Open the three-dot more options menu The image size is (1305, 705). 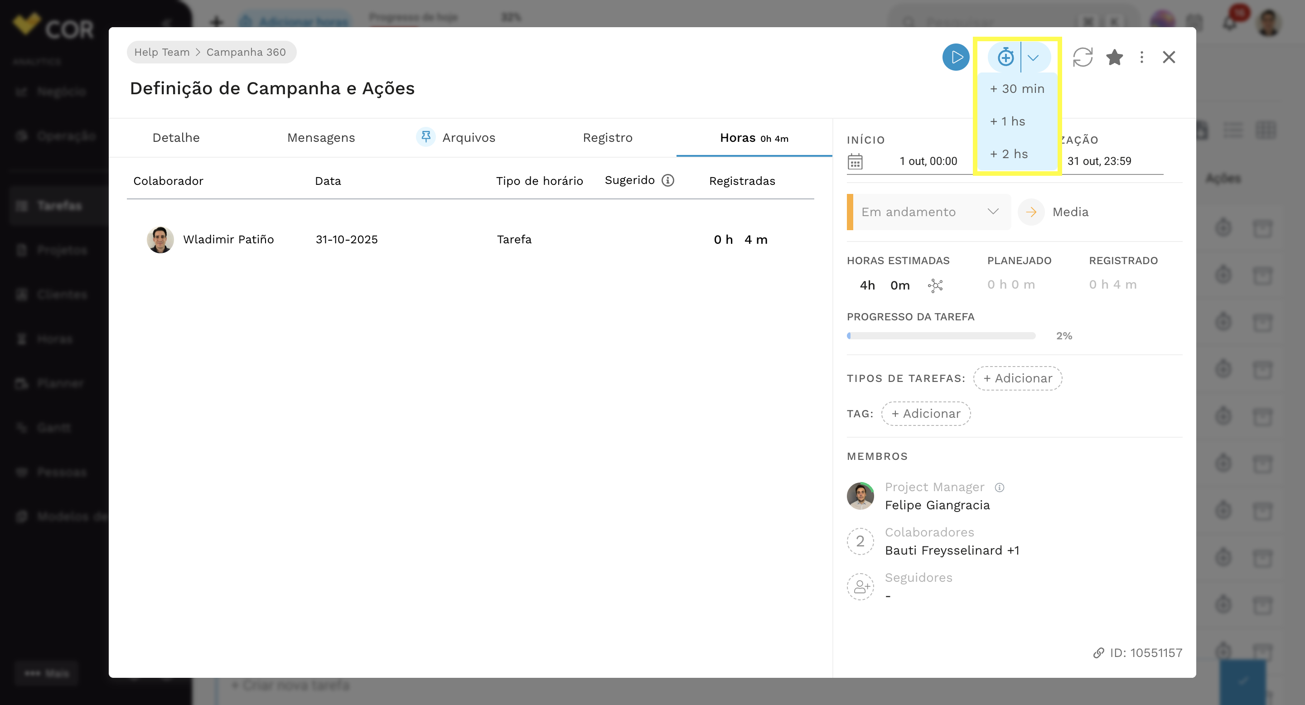coord(1142,57)
